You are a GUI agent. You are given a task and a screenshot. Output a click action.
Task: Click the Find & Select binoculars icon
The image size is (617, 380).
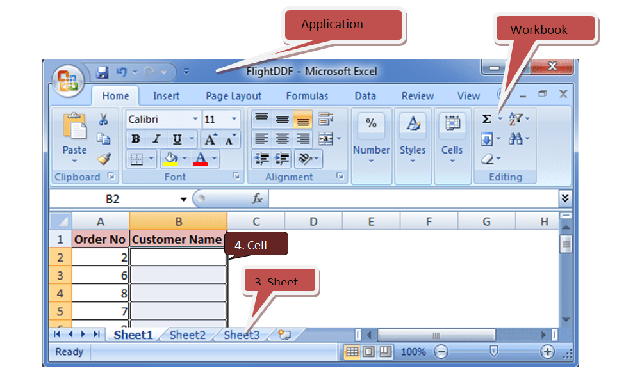(515, 139)
